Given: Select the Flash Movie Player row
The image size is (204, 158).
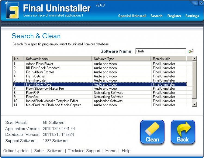Looking at the screenshot, I should (100, 84).
